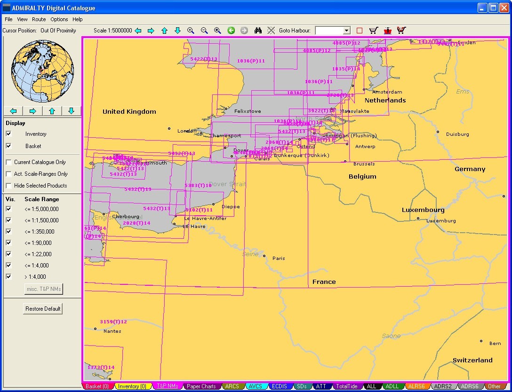
Task: Pan the map down using the toolbar arrow
Action: pos(177,31)
